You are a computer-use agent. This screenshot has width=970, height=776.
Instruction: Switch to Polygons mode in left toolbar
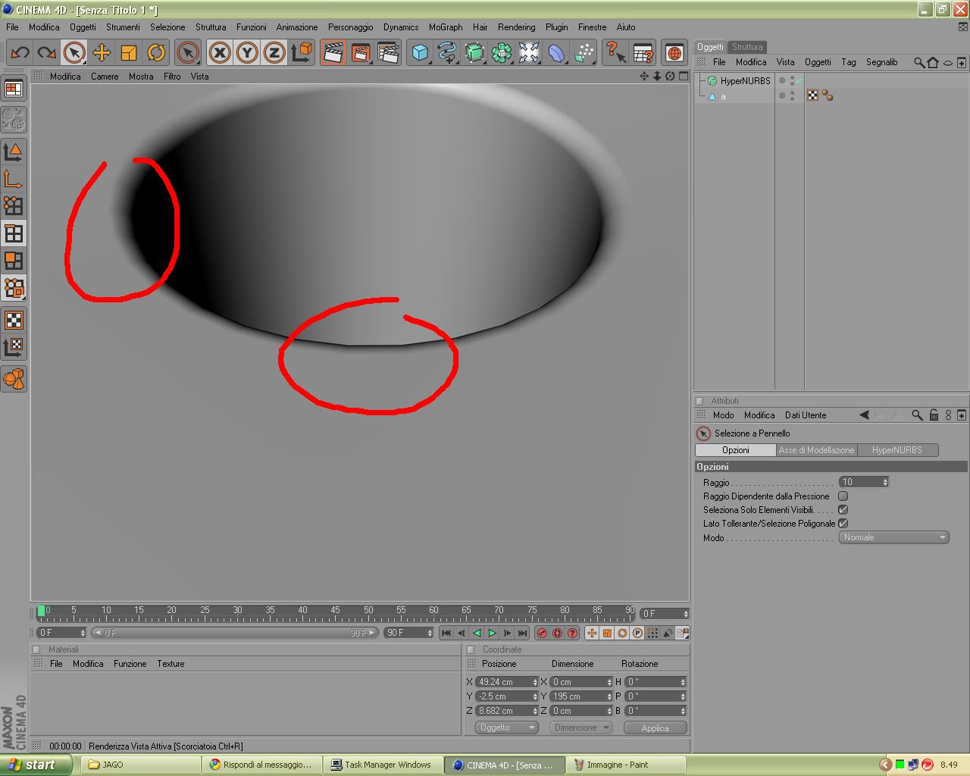(x=14, y=261)
